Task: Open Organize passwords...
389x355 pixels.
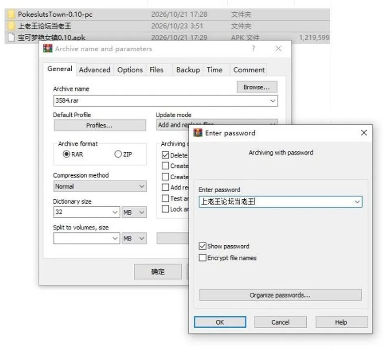Action: pyautogui.click(x=280, y=295)
